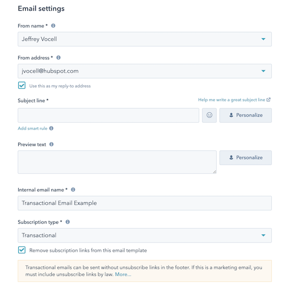
Task: Click the More... link in the notice
Action: pyautogui.click(x=123, y=275)
